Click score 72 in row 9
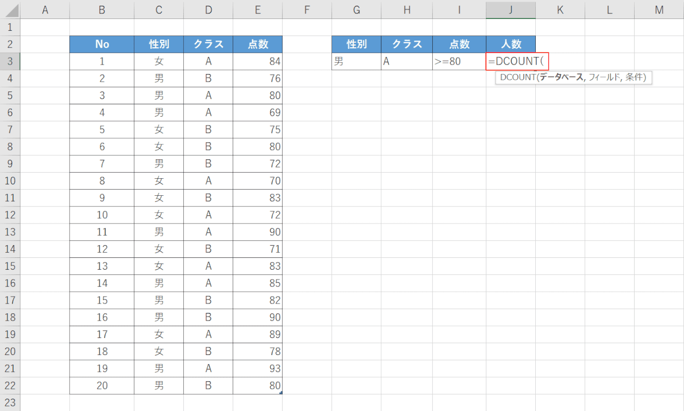 click(x=258, y=163)
